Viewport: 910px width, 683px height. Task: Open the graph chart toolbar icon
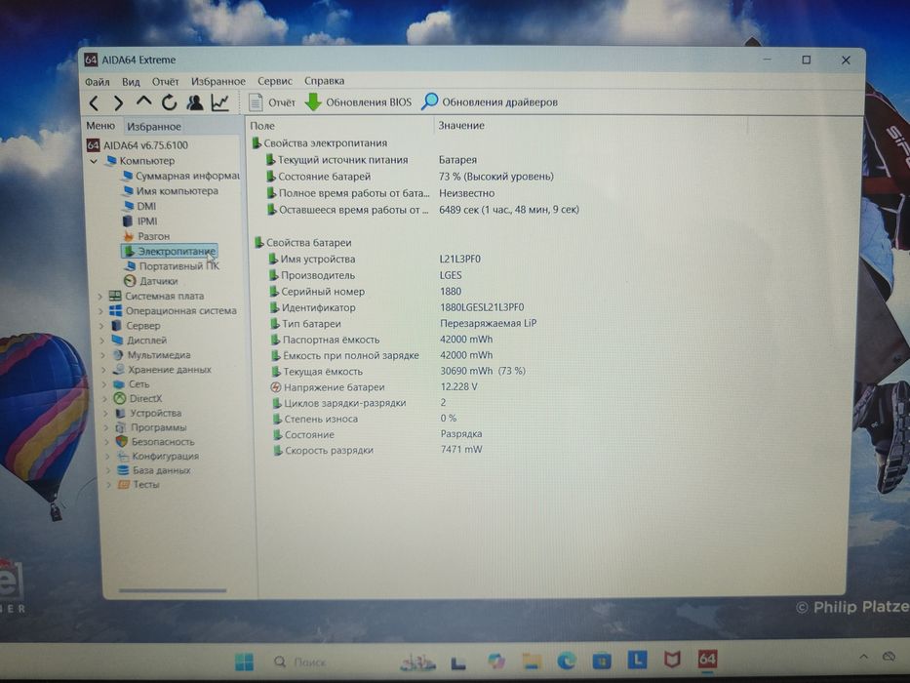(220, 102)
